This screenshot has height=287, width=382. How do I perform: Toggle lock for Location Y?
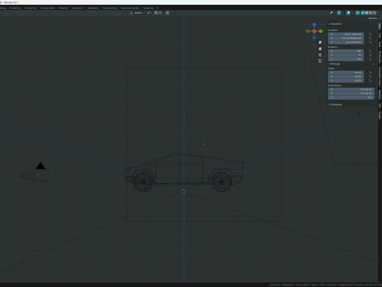pos(370,38)
